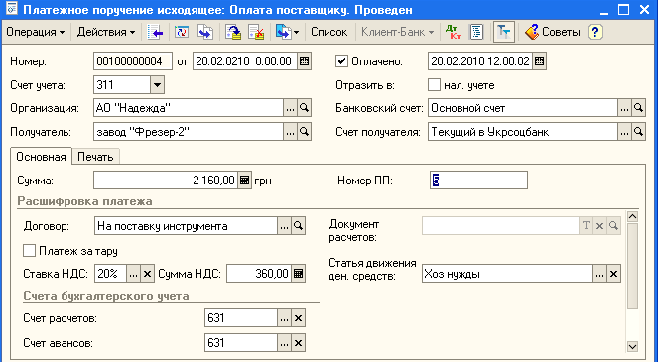Check the Платеж за тару checkbox
The image size is (658, 362).
pos(29,251)
